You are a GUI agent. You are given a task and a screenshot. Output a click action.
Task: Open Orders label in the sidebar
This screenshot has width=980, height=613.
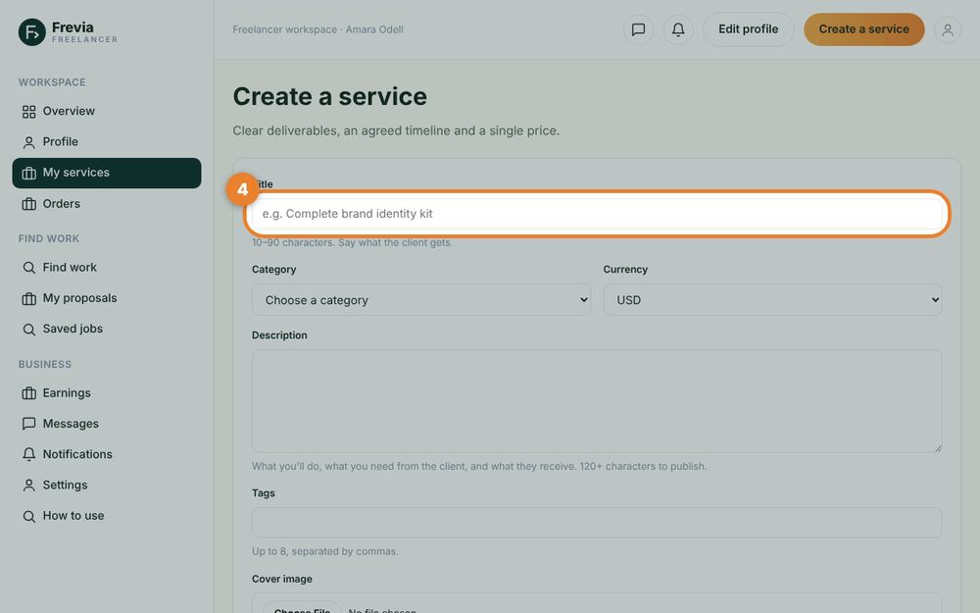click(x=61, y=204)
